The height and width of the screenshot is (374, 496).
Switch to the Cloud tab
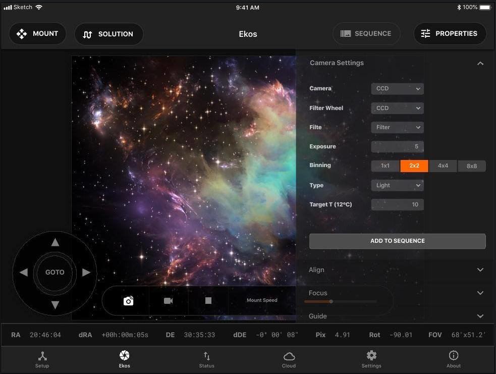[x=289, y=360]
